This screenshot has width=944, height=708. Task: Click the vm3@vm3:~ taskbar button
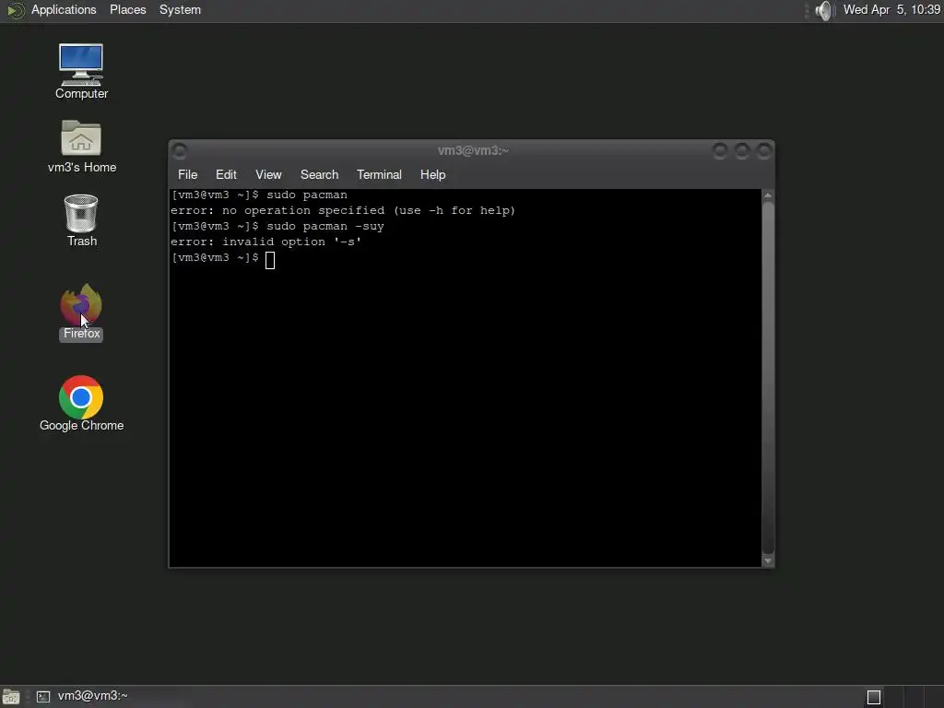click(82, 696)
